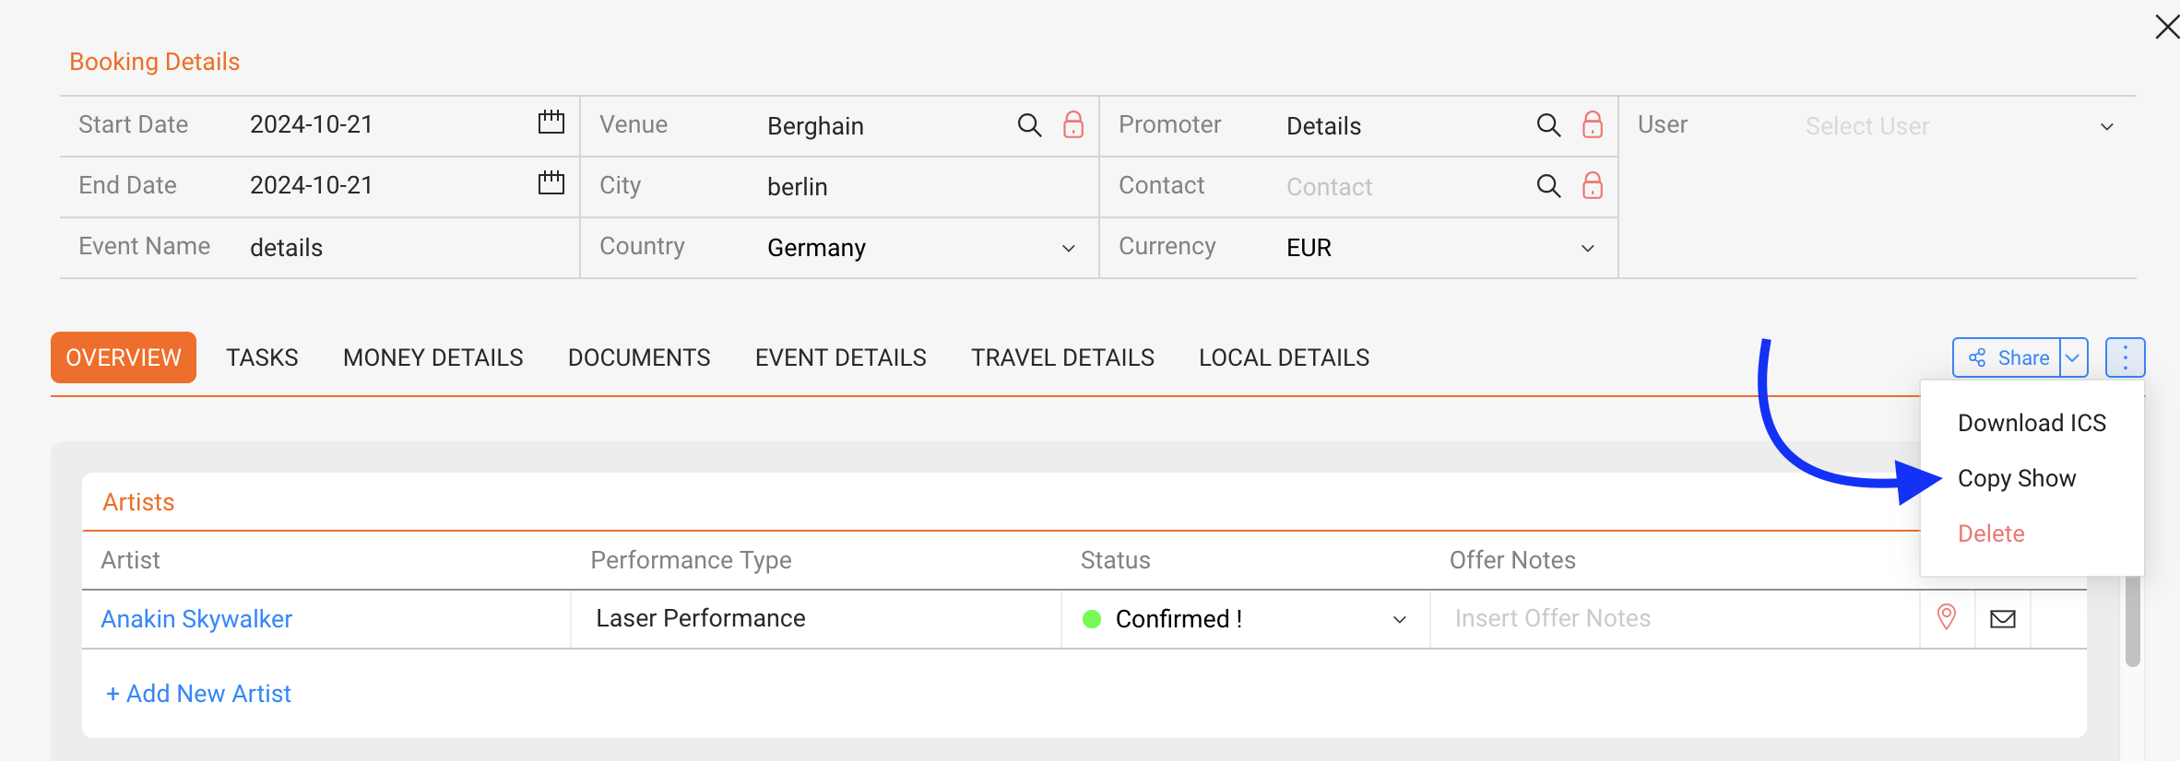Search for a venue with magnifier icon
The height and width of the screenshot is (761, 2180).
pos(1029,125)
